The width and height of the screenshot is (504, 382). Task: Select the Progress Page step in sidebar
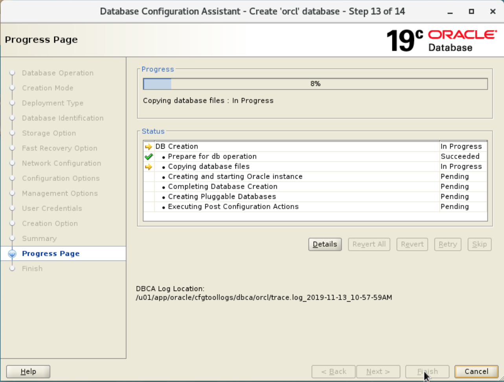[x=51, y=254]
